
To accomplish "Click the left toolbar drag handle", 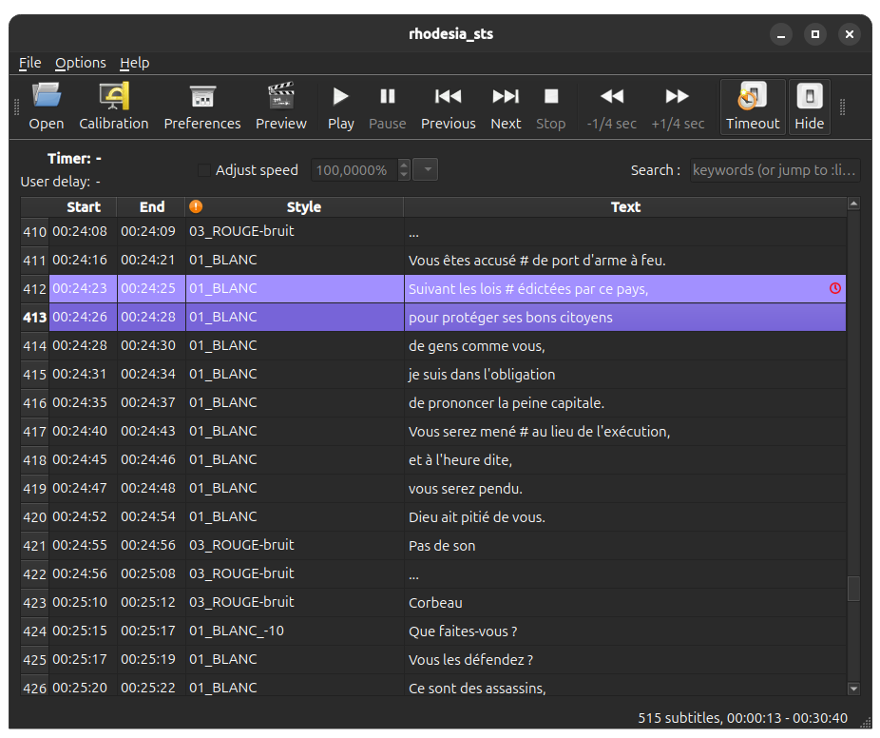I will click(x=16, y=107).
